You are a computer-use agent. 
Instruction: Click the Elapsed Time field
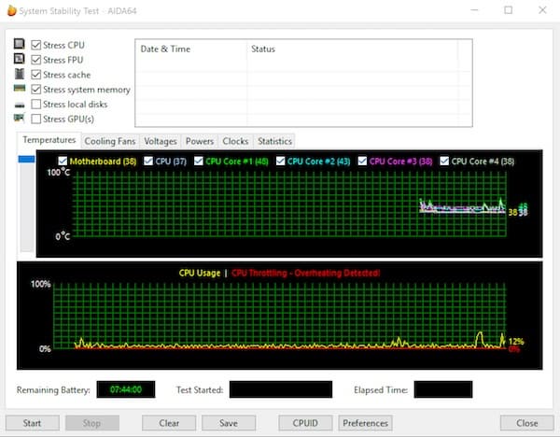(x=443, y=389)
